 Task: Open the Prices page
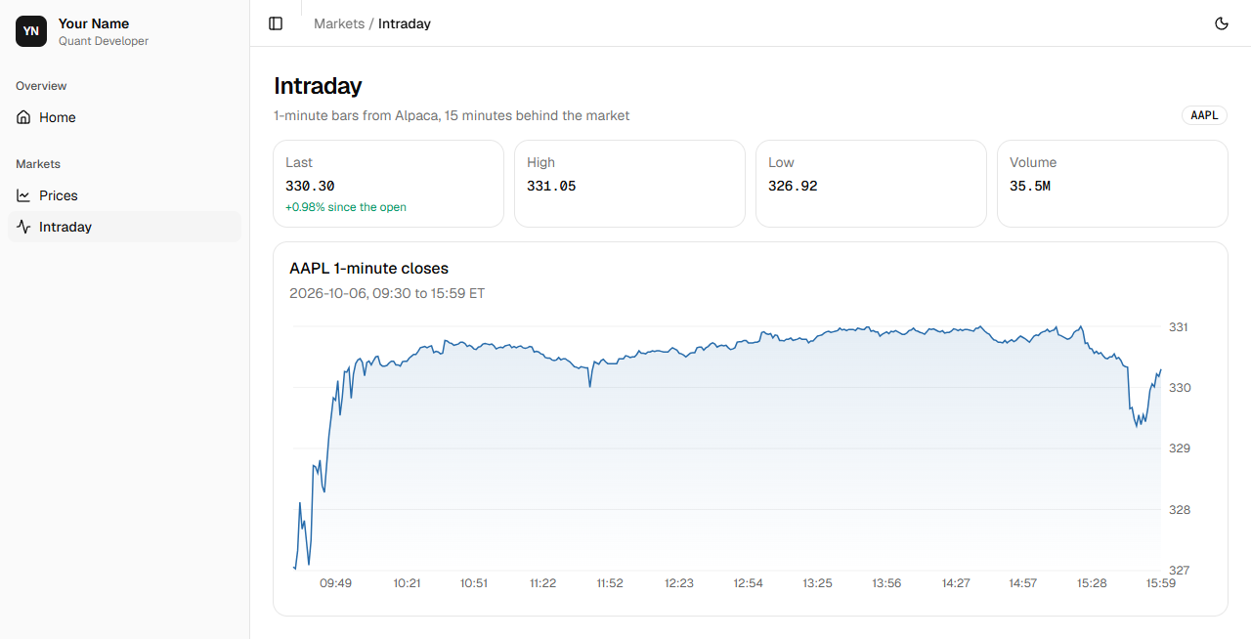pos(124,195)
